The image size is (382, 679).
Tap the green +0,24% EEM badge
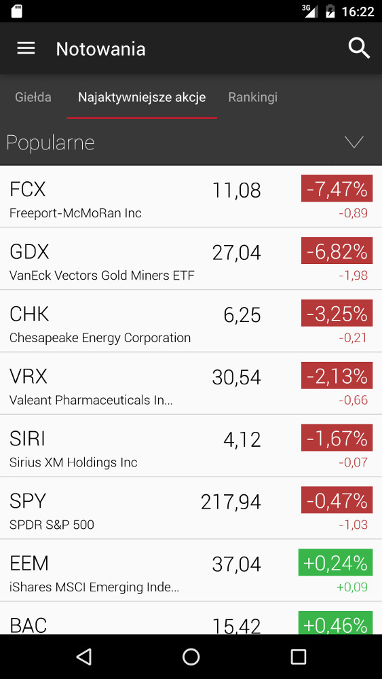(x=335, y=562)
